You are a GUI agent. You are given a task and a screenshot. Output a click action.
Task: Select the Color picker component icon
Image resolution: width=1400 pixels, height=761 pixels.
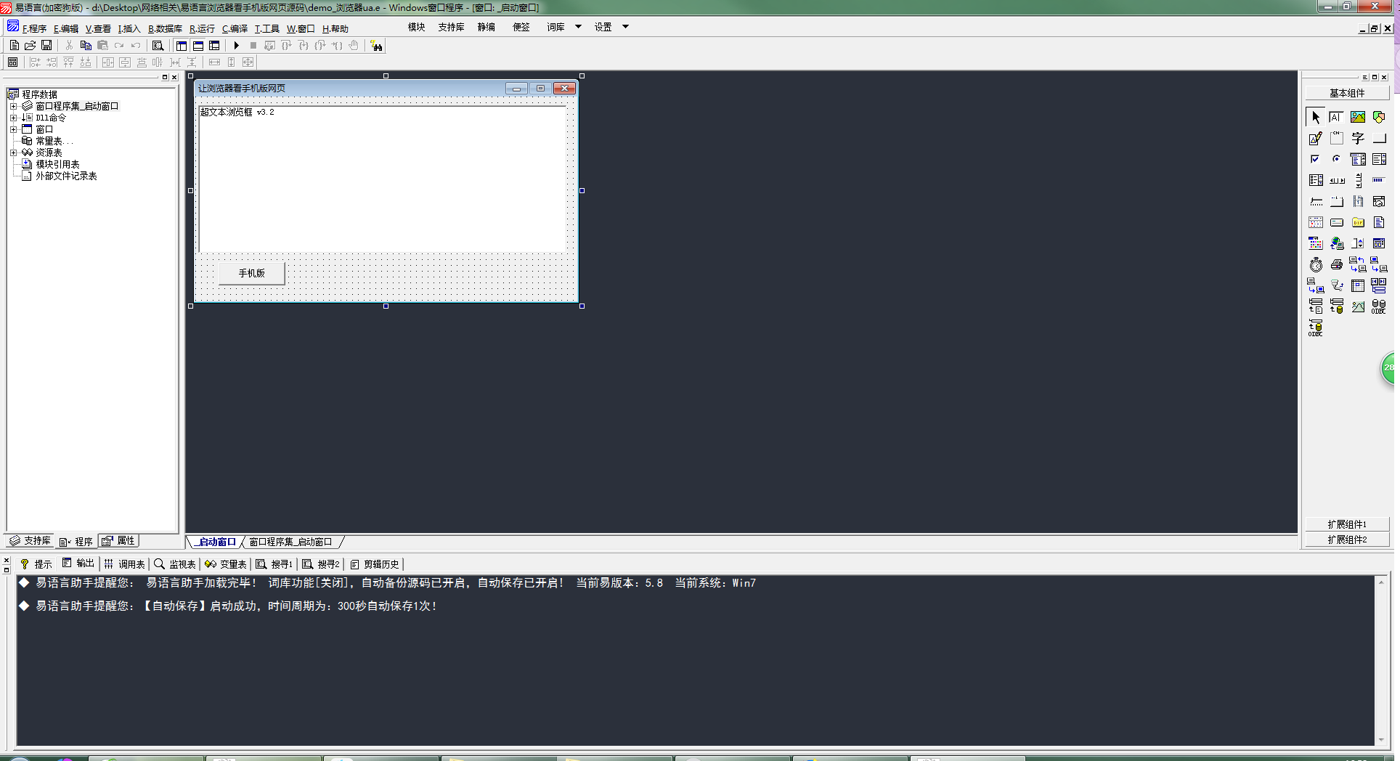(x=1316, y=243)
